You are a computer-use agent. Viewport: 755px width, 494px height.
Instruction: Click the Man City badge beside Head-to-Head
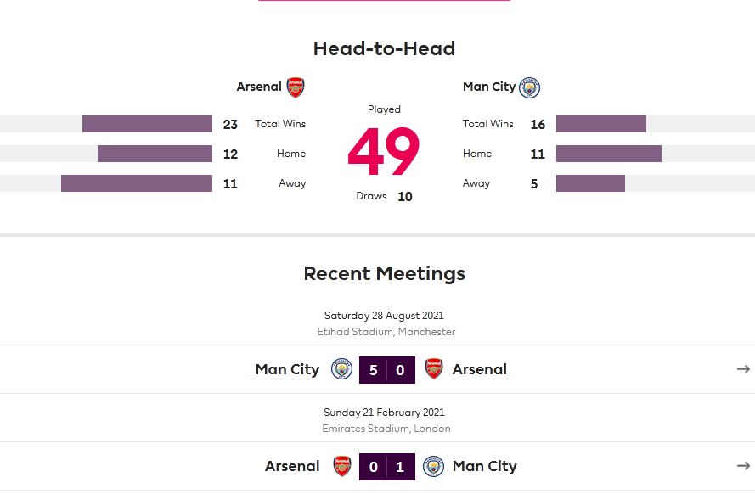click(x=529, y=87)
